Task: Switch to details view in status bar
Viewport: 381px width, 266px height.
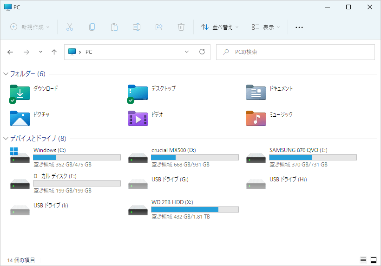Action: point(363,260)
